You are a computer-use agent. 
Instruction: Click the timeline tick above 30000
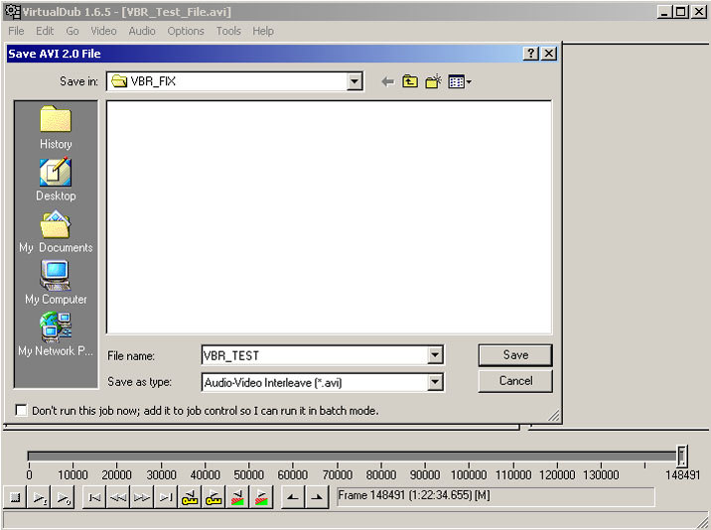coord(162,466)
